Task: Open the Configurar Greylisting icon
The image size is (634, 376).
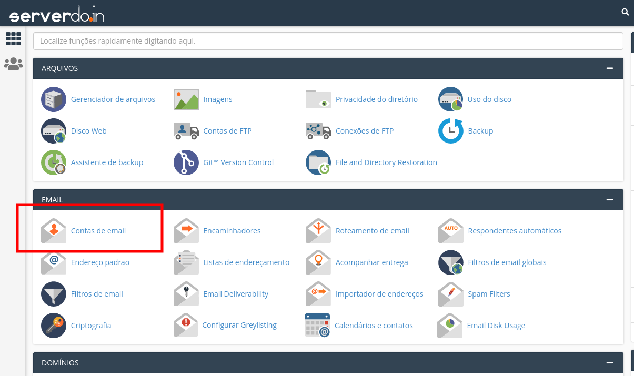Action: point(186,326)
